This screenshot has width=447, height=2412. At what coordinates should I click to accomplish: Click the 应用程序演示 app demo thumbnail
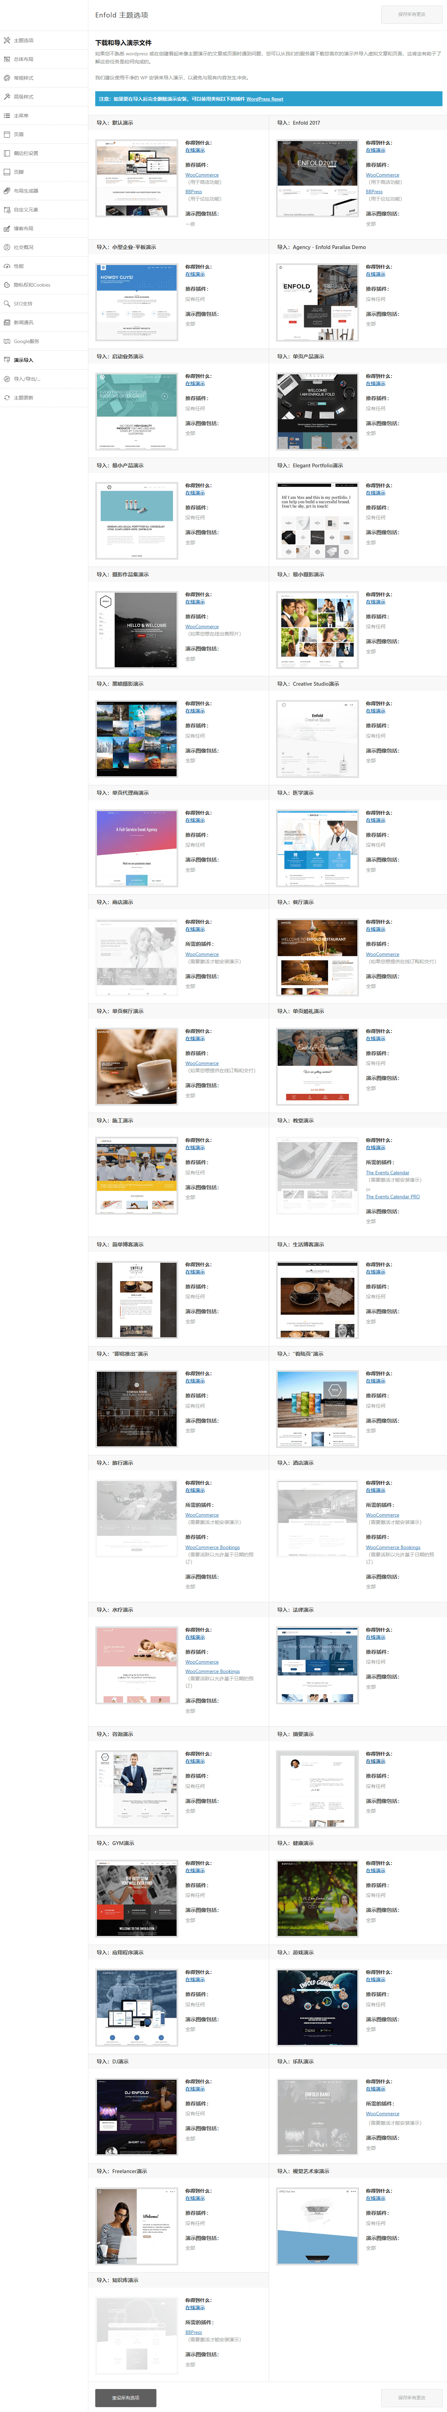[x=137, y=2007]
